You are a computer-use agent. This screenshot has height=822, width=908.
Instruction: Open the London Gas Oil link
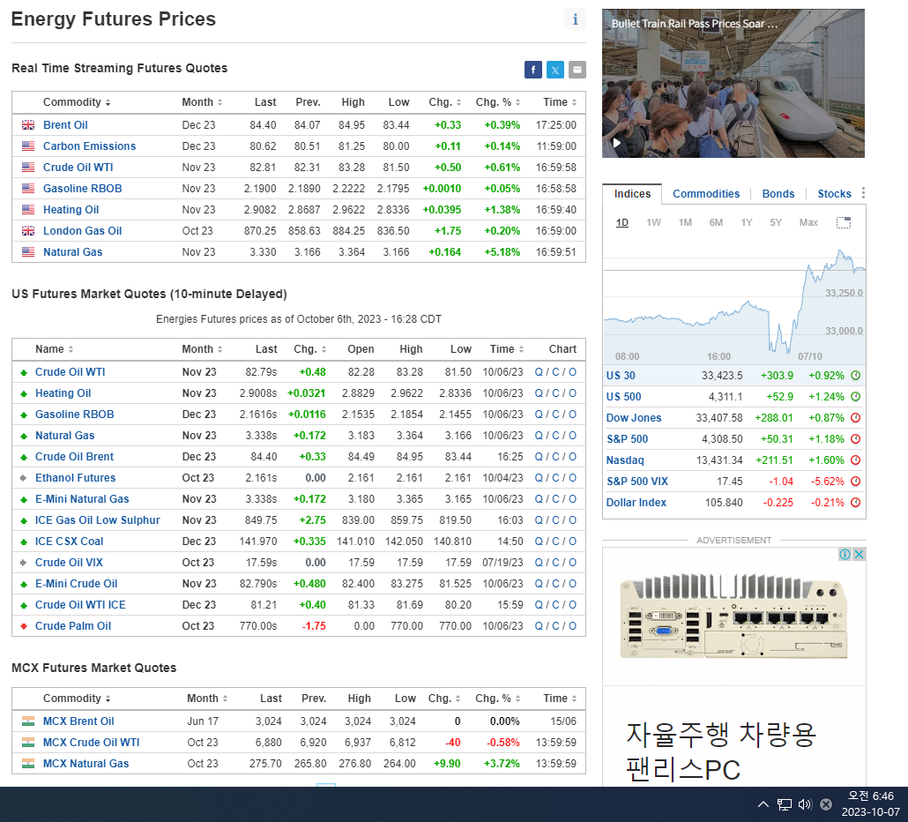82,230
